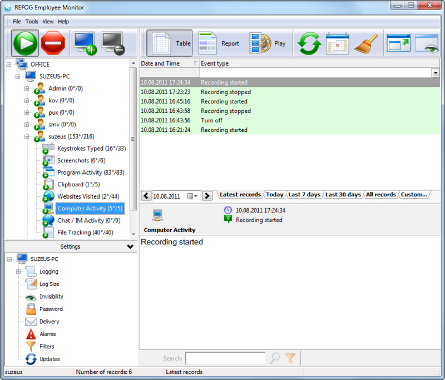
Task: Open Log Size settings
Action: pyautogui.click(x=49, y=284)
